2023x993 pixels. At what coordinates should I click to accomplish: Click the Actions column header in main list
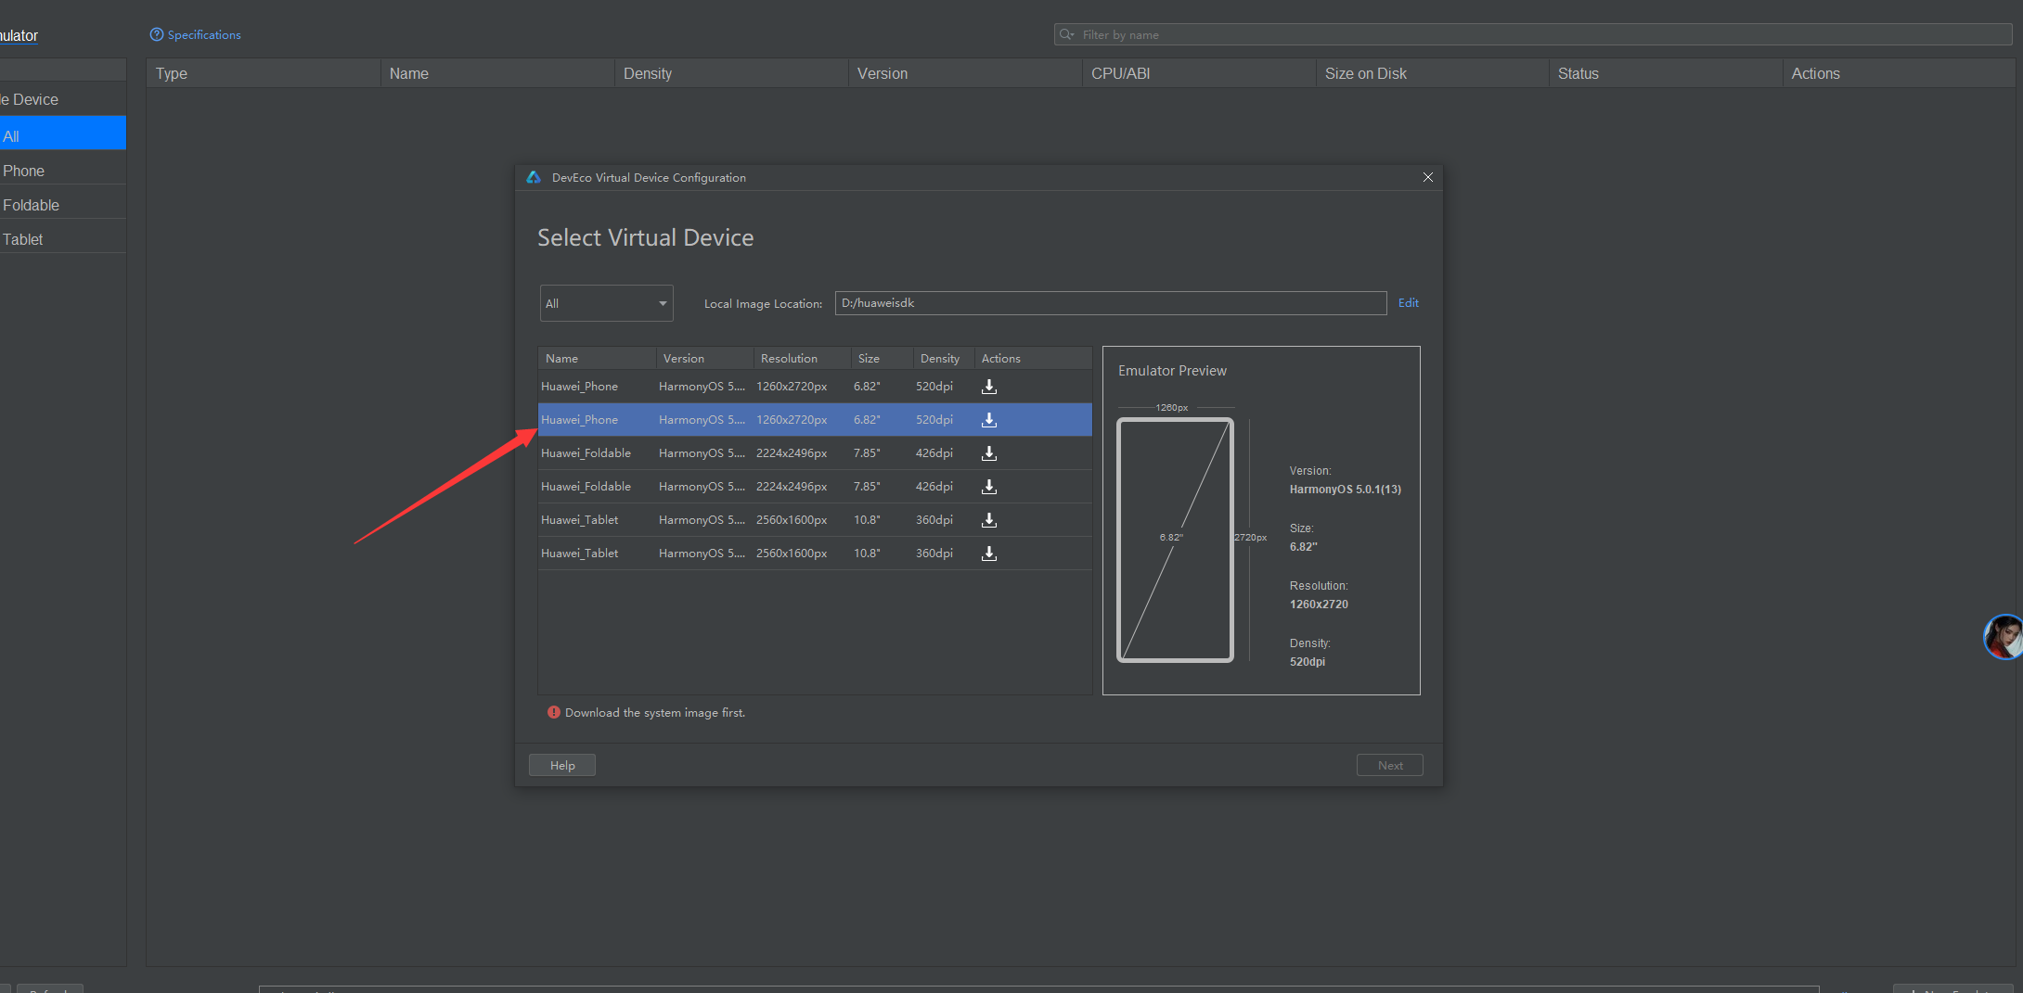(x=1899, y=73)
